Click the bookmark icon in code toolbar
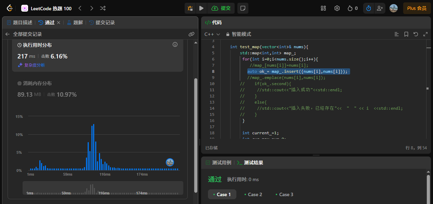The height and width of the screenshot is (204, 433). click(406, 34)
